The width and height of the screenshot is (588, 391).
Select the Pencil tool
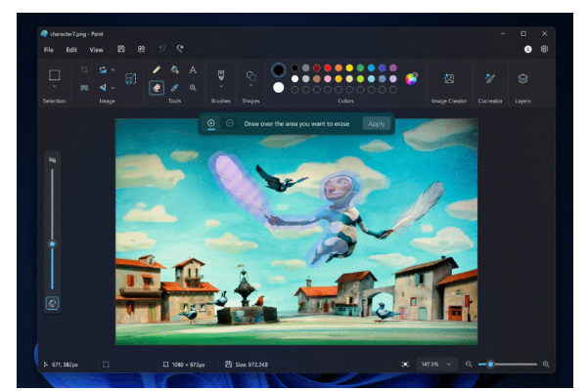click(x=156, y=69)
